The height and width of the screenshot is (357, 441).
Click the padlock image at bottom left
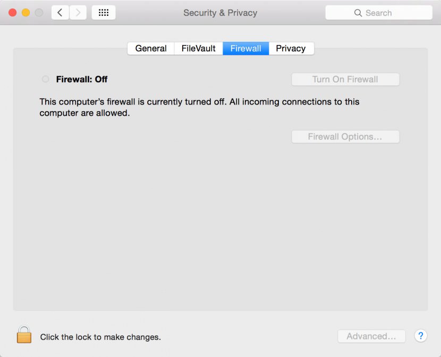[x=24, y=334]
